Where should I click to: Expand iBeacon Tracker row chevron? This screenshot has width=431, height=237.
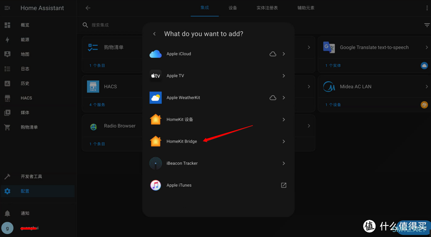(284, 163)
